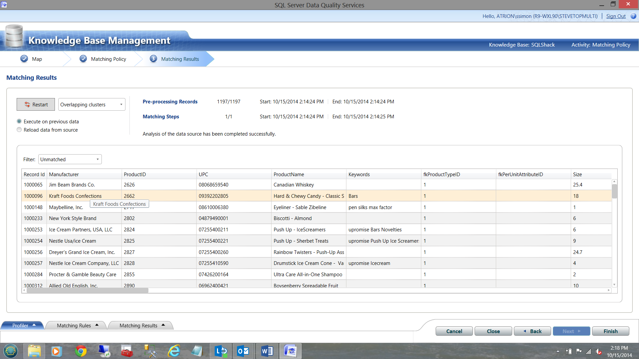Open the Overlapping clusters dropdown

[x=92, y=104]
